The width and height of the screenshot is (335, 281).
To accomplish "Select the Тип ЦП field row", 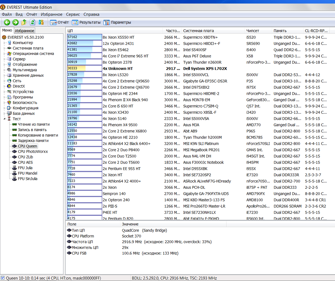I will 200,230.
